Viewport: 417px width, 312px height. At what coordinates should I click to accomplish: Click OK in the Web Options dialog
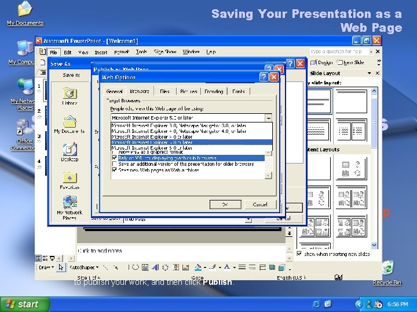225,205
